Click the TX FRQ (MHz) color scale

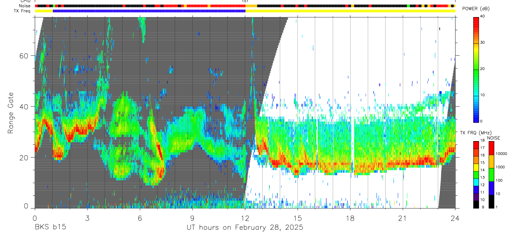tap(476, 175)
